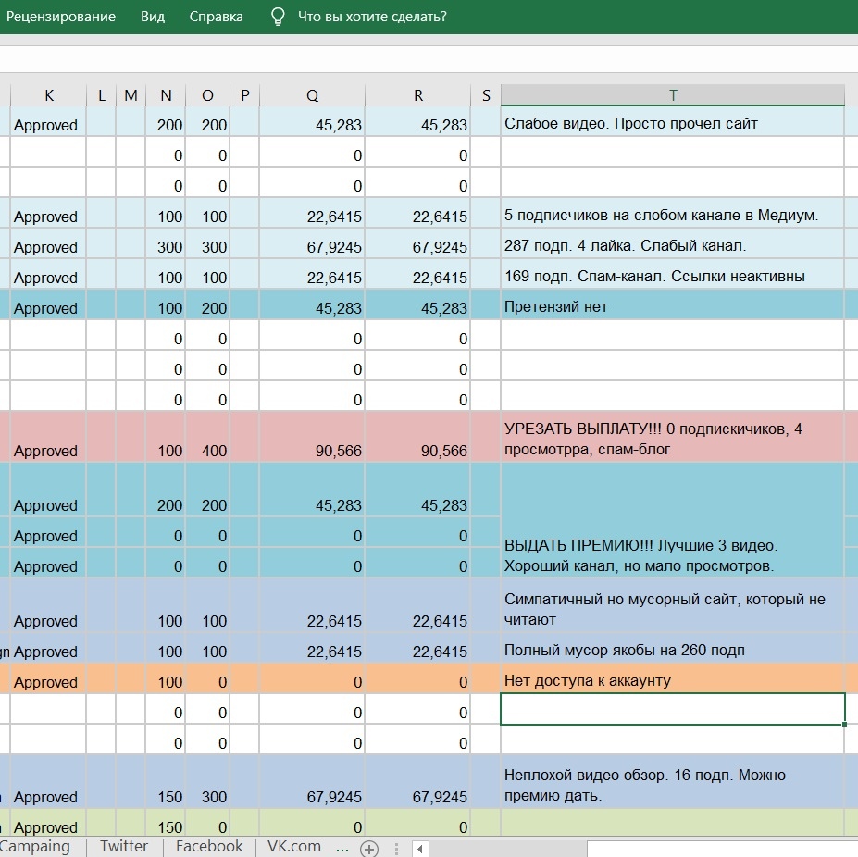This screenshot has width=858, height=857.
Task: Switch to the Campaing sheet tab
Action: pyautogui.click(x=35, y=846)
